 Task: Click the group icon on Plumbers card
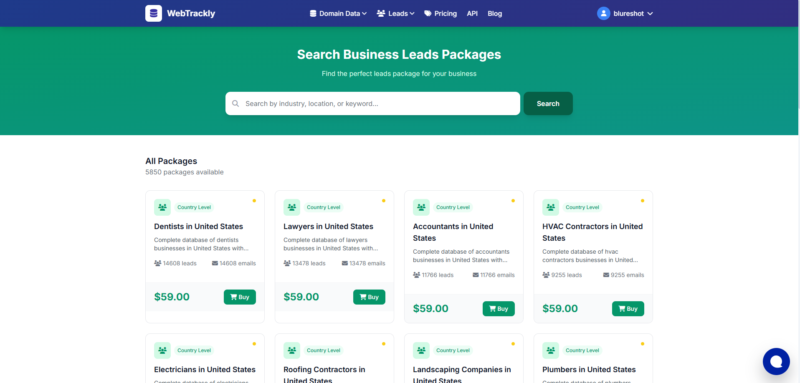tap(551, 350)
